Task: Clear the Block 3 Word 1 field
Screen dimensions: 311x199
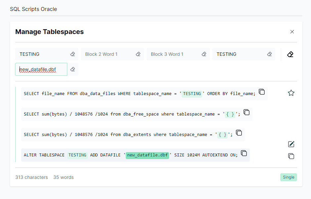Action: click(x=204, y=54)
